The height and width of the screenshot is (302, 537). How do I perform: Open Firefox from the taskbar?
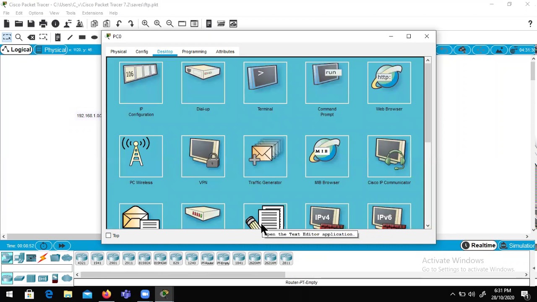pos(107,294)
